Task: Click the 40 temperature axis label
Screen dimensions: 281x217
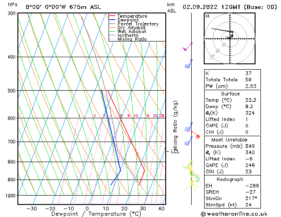Action: point(162,209)
